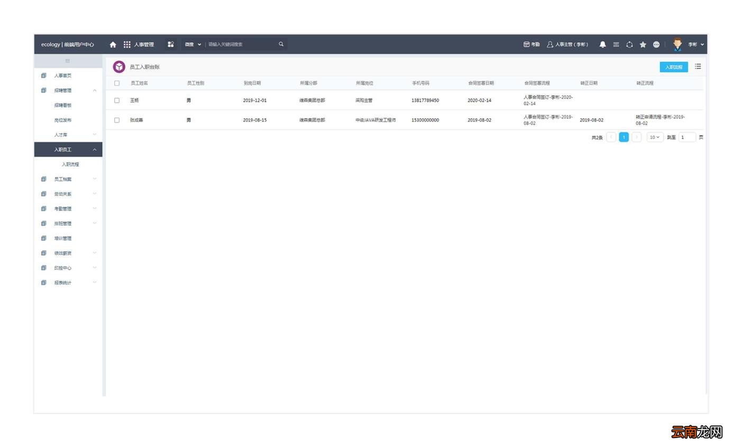Open the app grid icon beside 人事管理
742x447 pixels.
tap(127, 44)
